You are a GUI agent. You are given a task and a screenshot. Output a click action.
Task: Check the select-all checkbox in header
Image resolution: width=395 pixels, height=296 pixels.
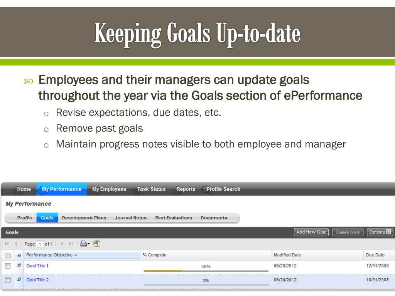[8, 256]
